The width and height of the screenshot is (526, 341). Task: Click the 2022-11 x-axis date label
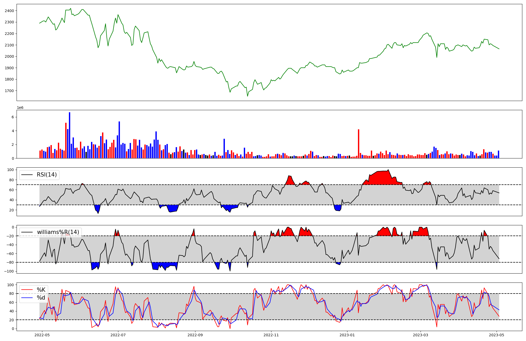tap(271, 335)
